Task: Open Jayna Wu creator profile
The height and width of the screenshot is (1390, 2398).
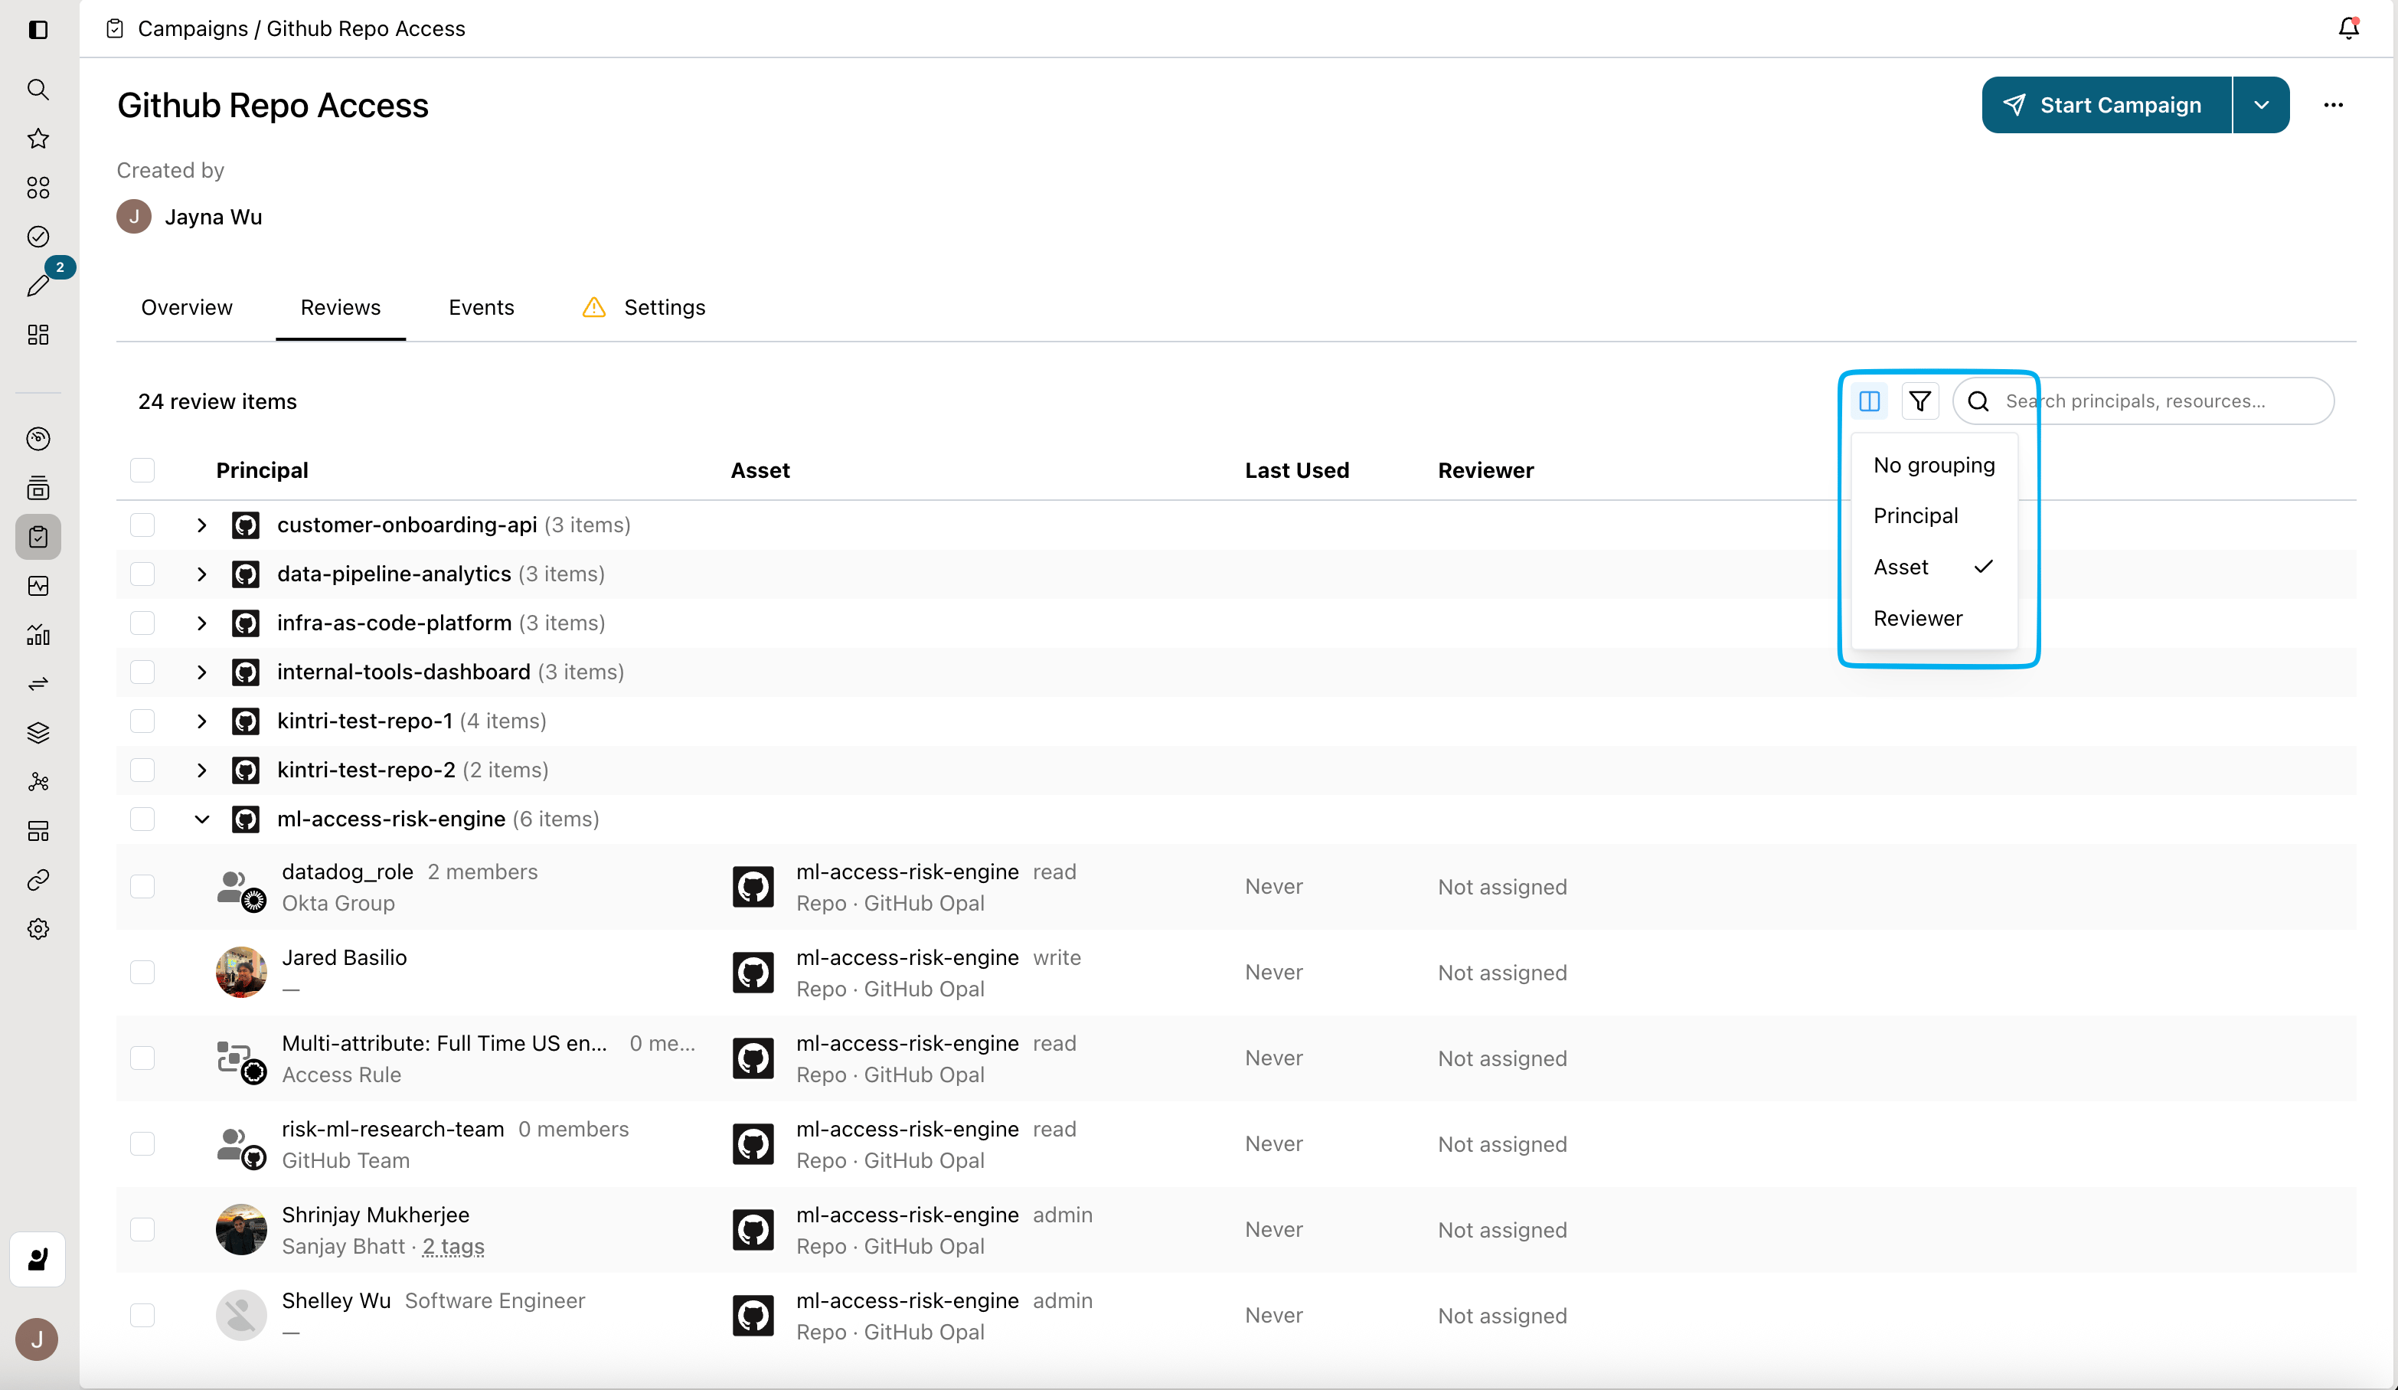Action: 189,216
